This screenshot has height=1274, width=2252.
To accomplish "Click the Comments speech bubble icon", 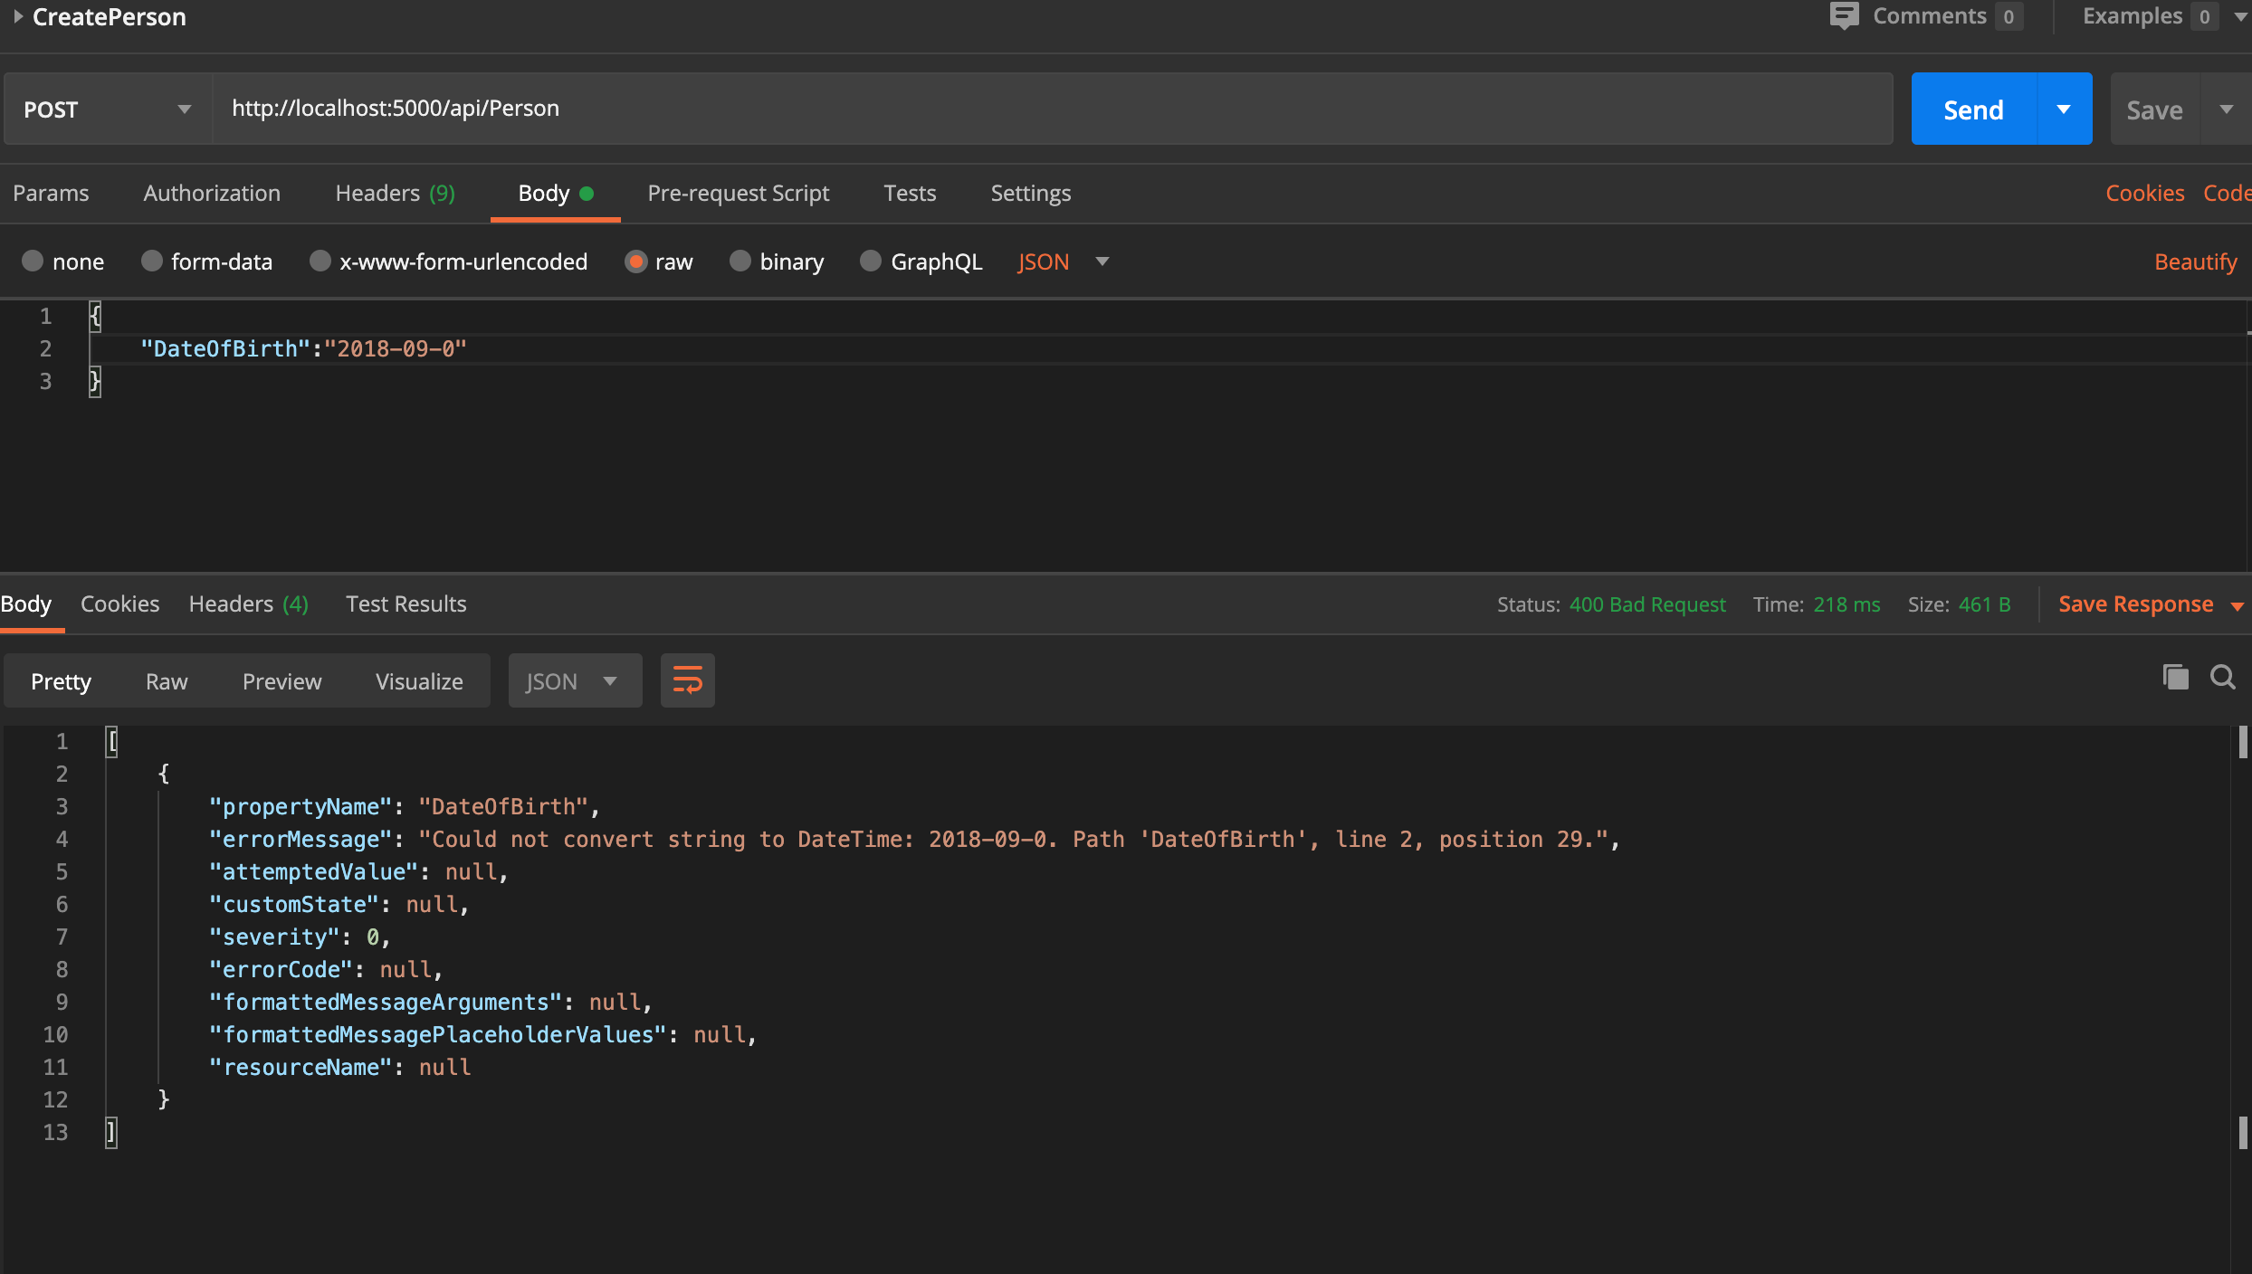I will click(1844, 16).
